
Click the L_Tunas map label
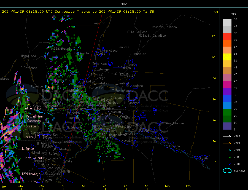tap(28, 149)
